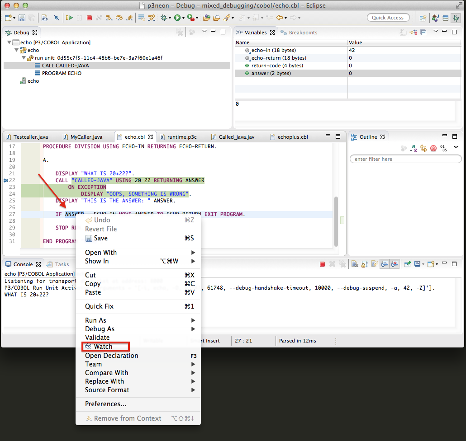Click the Step Into icon
Image resolution: width=466 pixels, height=441 pixels.
pos(109,18)
